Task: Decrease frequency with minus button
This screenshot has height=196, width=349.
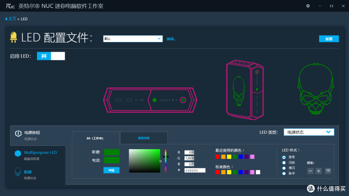Action: click(x=310, y=171)
